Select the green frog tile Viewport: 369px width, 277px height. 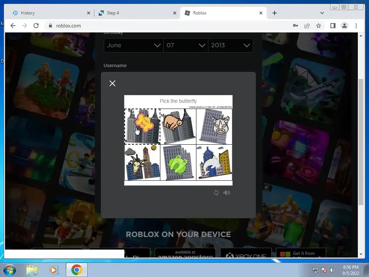[178, 163]
